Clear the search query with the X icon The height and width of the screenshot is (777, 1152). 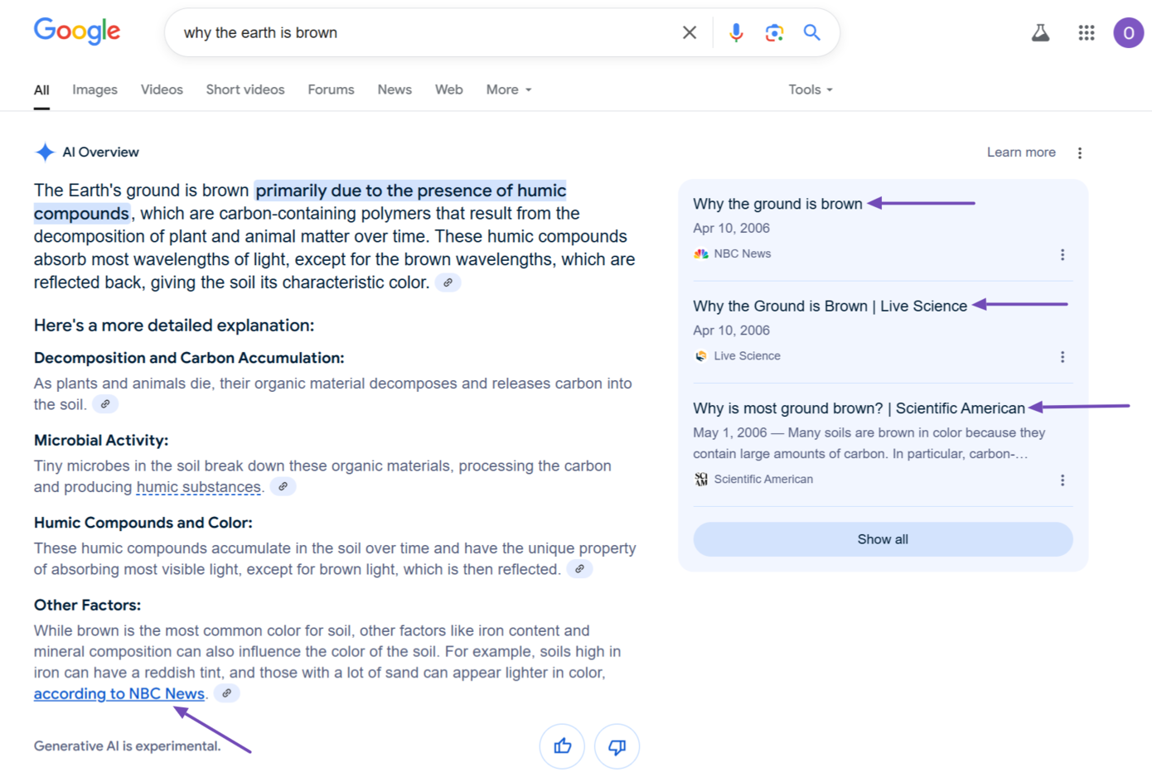[689, 32]
